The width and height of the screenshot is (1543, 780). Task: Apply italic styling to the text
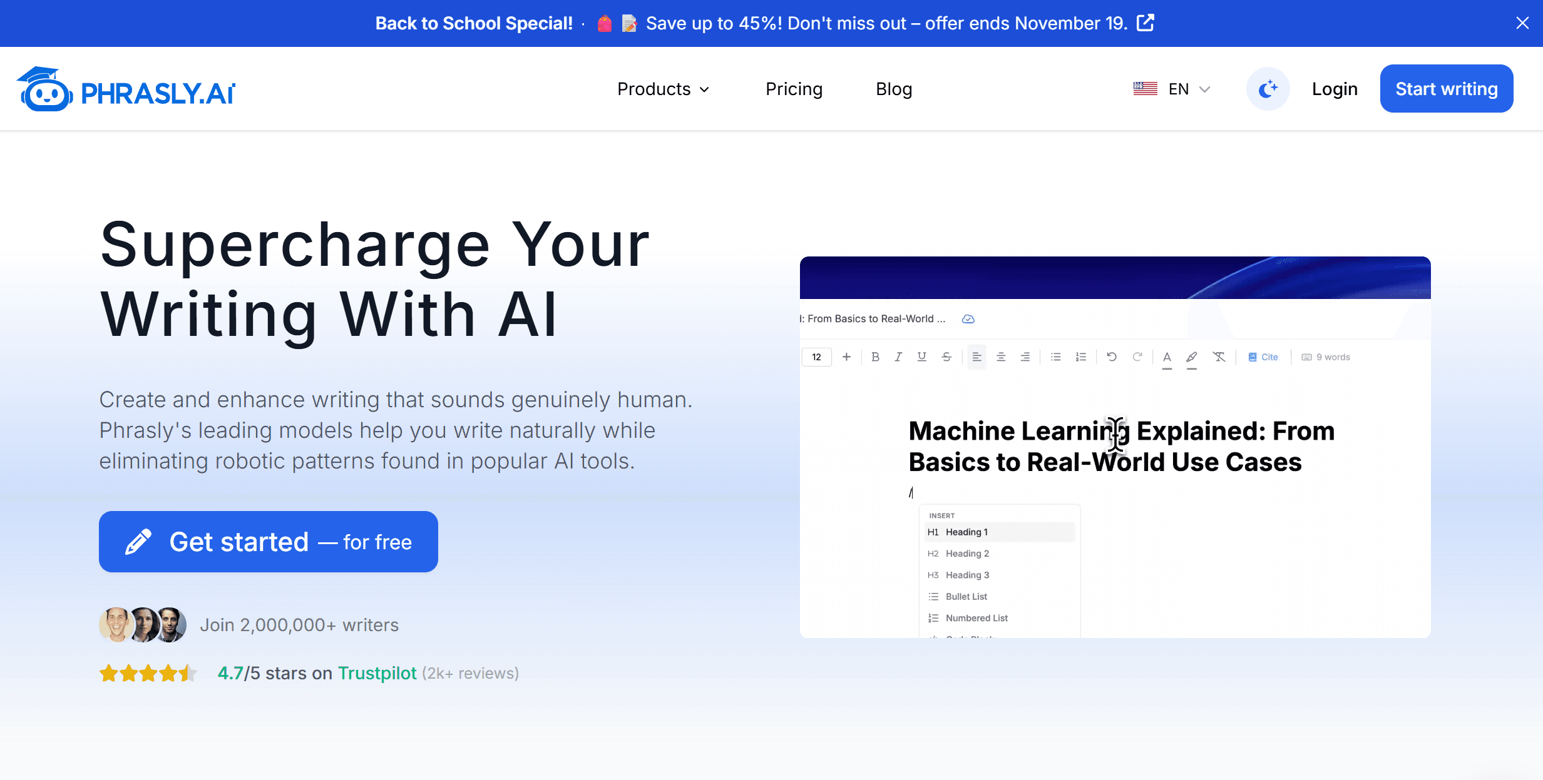pyautogui.click(x=898, y=357)
